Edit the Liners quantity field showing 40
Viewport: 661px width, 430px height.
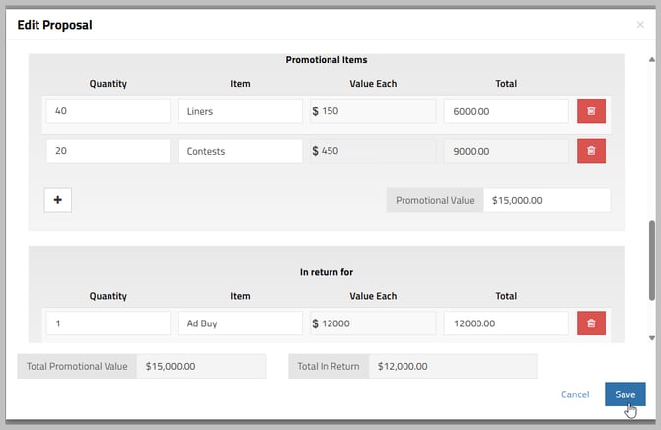pos(109,110)
